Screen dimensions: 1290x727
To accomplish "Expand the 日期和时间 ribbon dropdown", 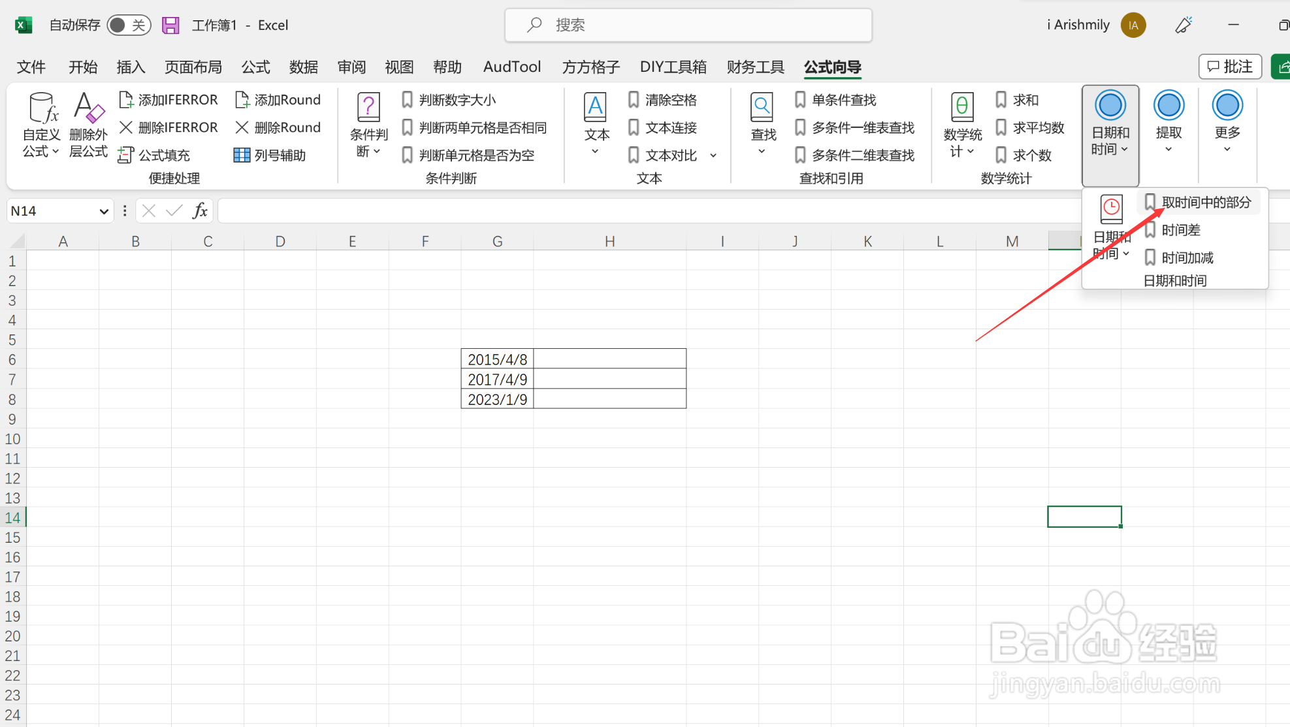I will [1110, 135].
